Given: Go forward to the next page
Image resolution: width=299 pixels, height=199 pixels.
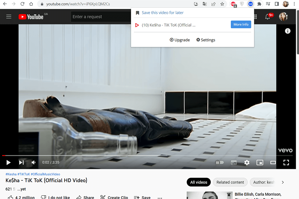Looking at the screenshot, I should point(13,4).
